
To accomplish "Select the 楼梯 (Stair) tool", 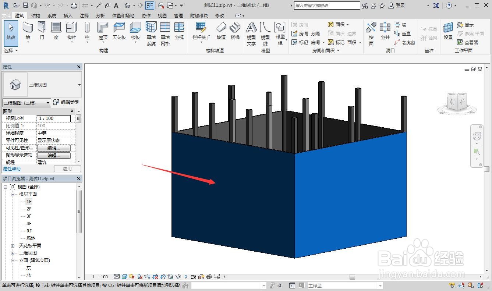I will click(235, 31).
